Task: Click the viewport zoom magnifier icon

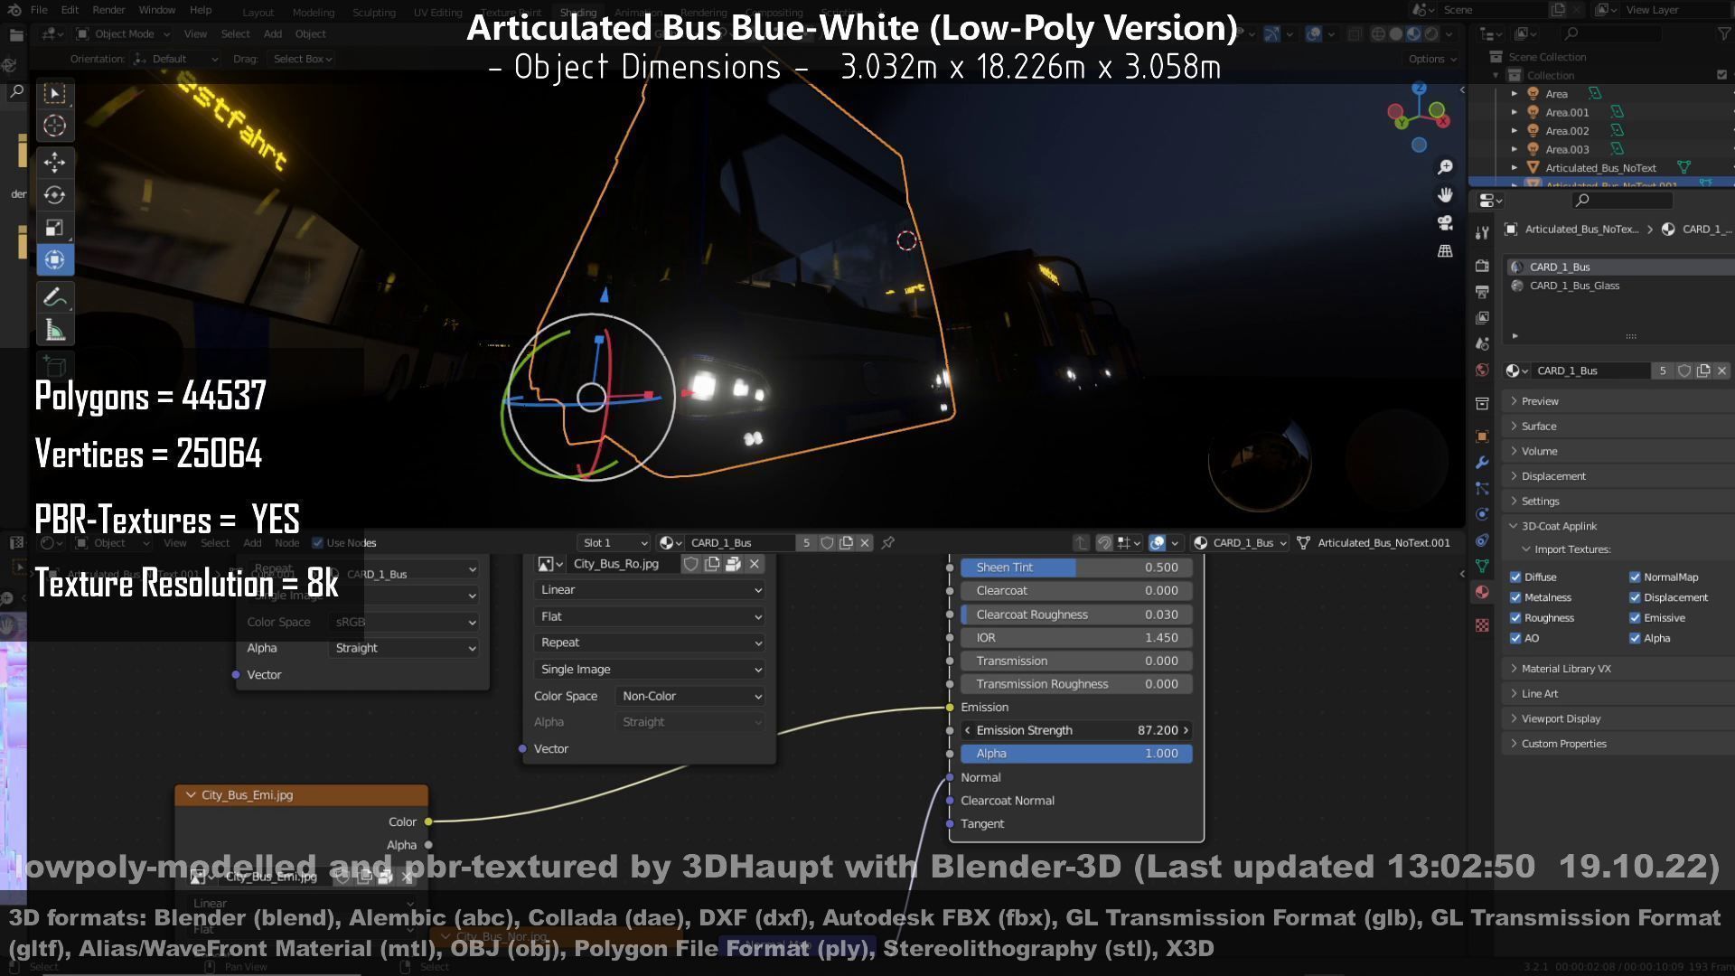Action: coord(1446,167)
